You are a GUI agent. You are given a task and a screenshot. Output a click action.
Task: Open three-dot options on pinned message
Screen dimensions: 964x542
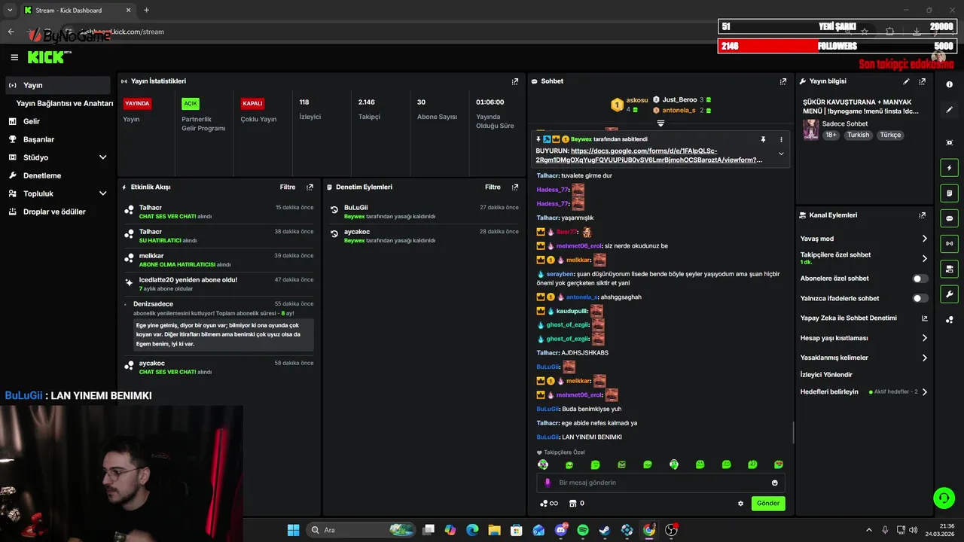781,139
